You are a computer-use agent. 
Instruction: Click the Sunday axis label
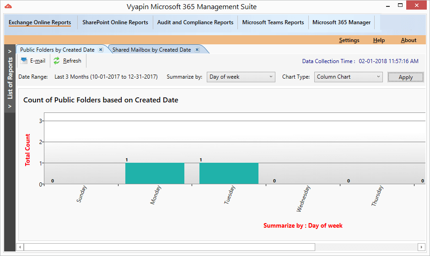[x=81, y=194]
